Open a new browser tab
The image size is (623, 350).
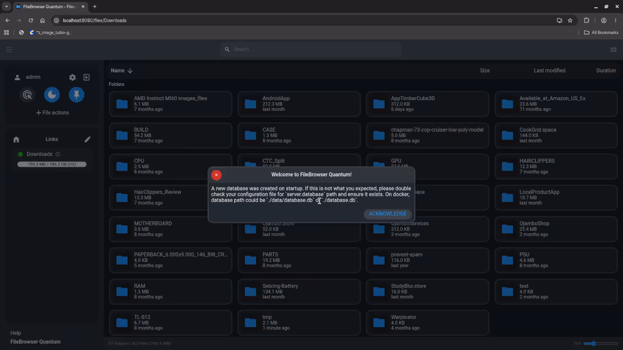click(x=94, y=7)
